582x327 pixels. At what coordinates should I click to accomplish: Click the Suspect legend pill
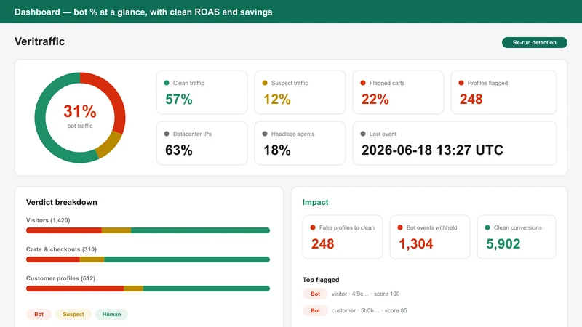(73, 315)
